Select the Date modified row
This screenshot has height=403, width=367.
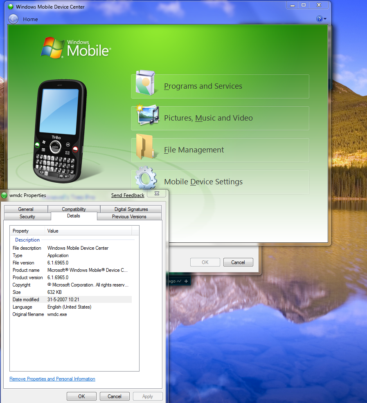tap(72, 300)
